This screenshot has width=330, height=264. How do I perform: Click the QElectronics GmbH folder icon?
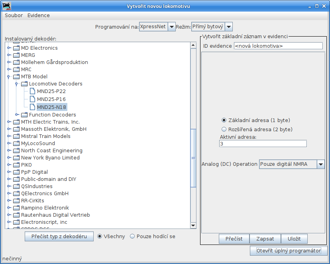pyautogui.click(x=16, y=194)
